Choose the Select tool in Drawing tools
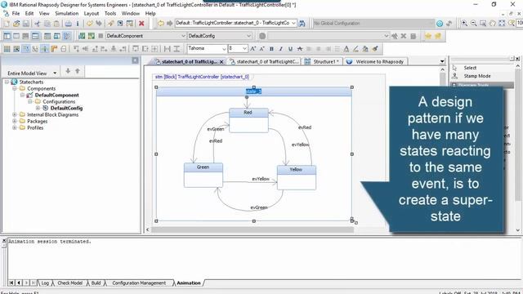 click(x=470, y=68)
